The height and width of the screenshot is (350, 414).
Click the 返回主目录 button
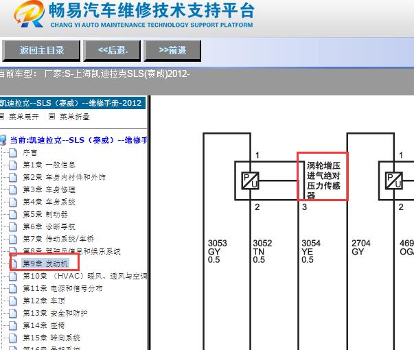click(41, 51)
